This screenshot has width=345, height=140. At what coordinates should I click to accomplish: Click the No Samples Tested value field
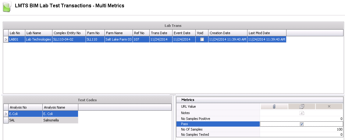(x=302, y=135)
